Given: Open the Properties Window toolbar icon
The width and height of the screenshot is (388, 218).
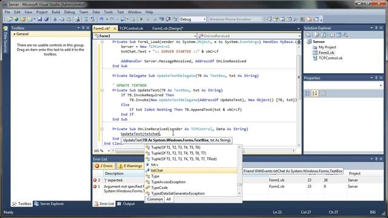Looking at the screenshot, I should pos(276,19).
